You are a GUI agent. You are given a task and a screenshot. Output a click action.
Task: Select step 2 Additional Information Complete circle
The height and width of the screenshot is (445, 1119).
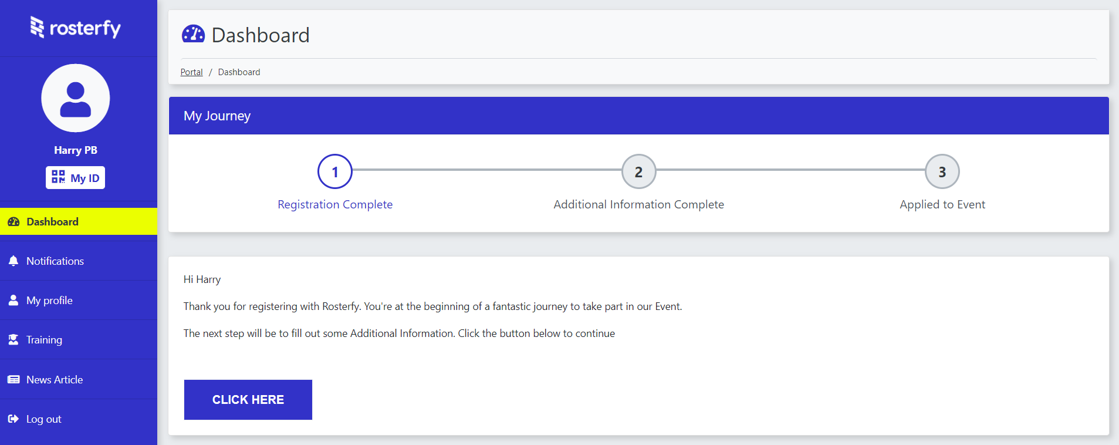point(638,171)
